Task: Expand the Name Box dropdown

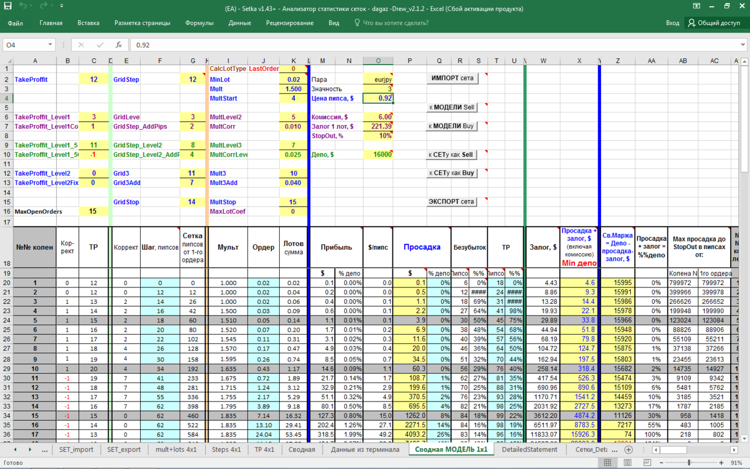Action: (x=50, y=45)
